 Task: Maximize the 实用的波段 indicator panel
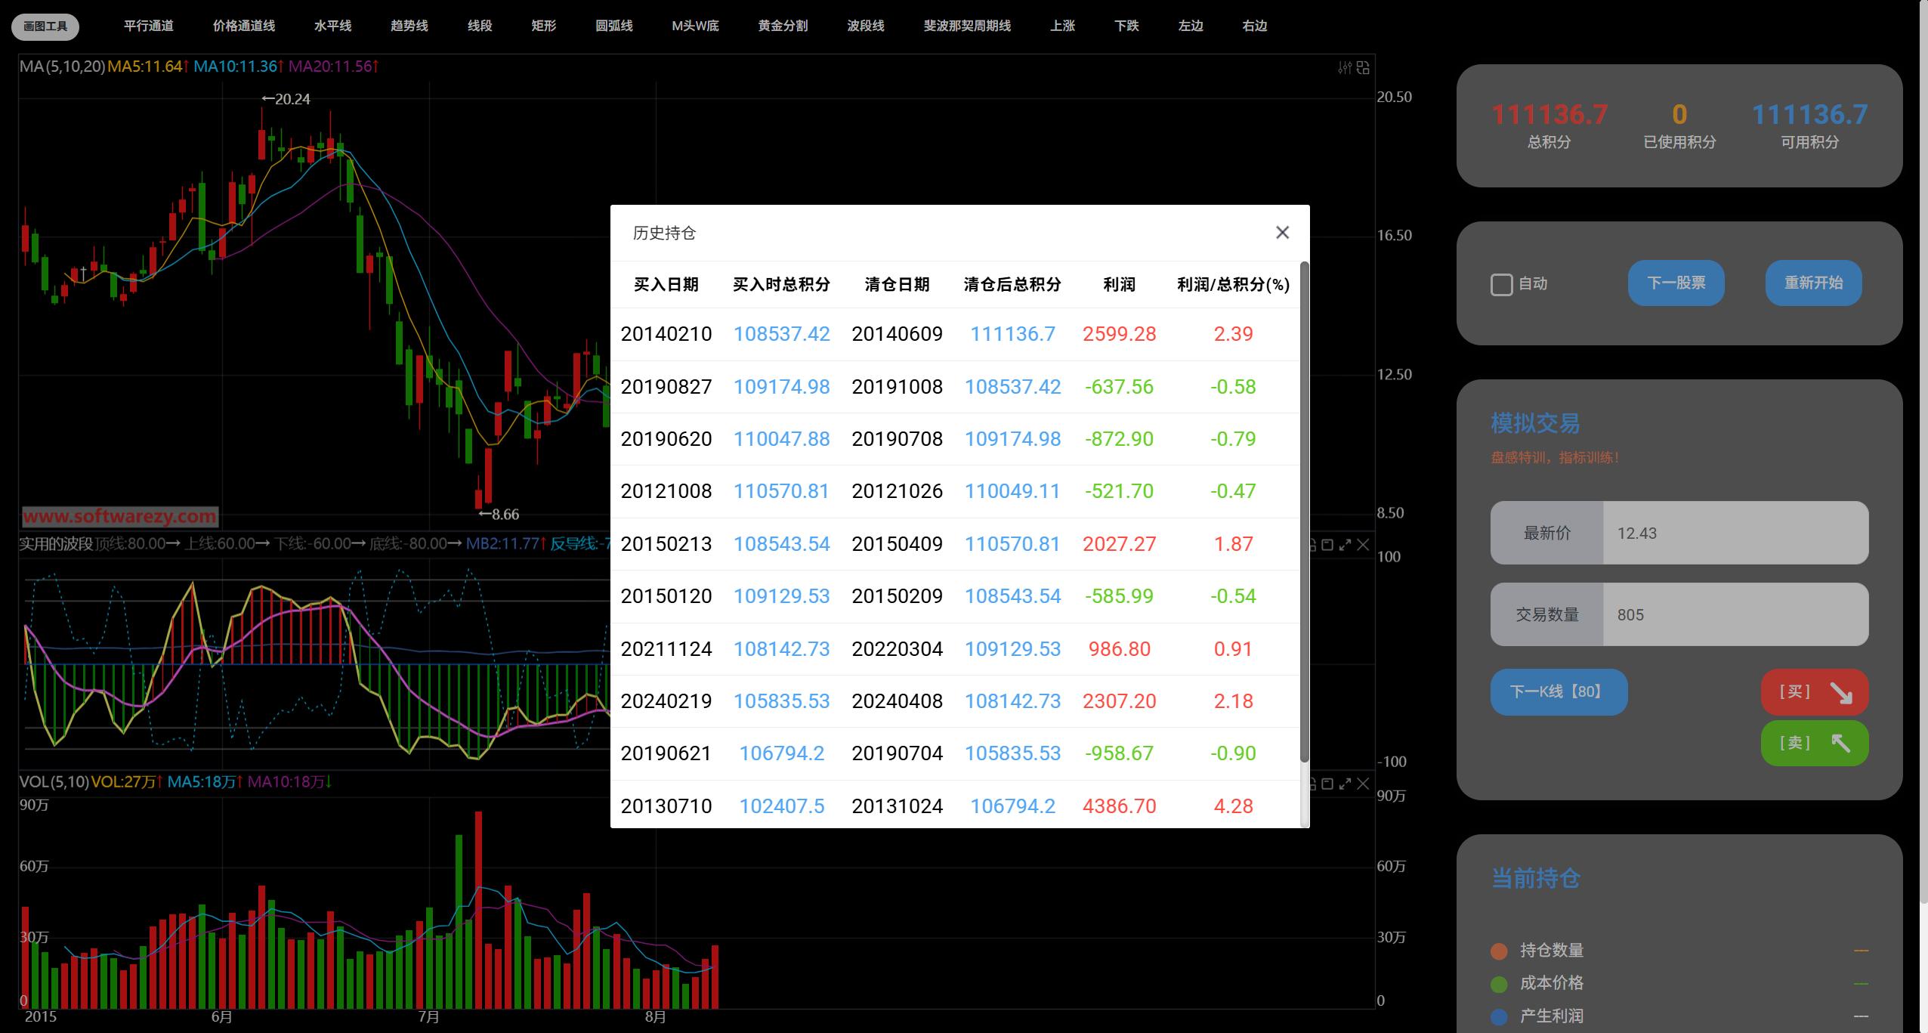(1345, 545)
